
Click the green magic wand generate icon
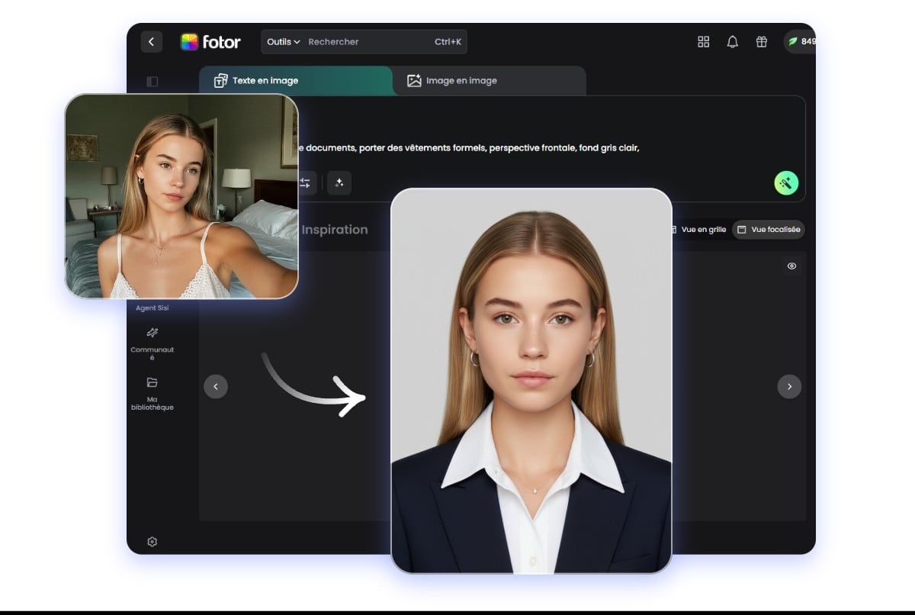click(786, 182)
